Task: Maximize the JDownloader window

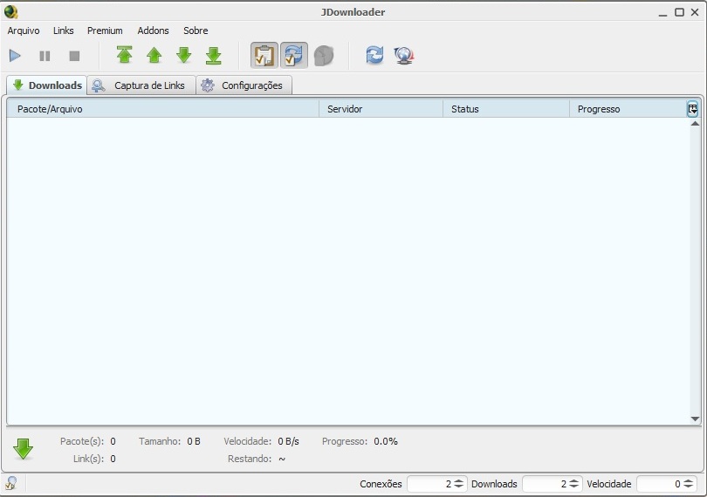Action: [x=679, y=12]
